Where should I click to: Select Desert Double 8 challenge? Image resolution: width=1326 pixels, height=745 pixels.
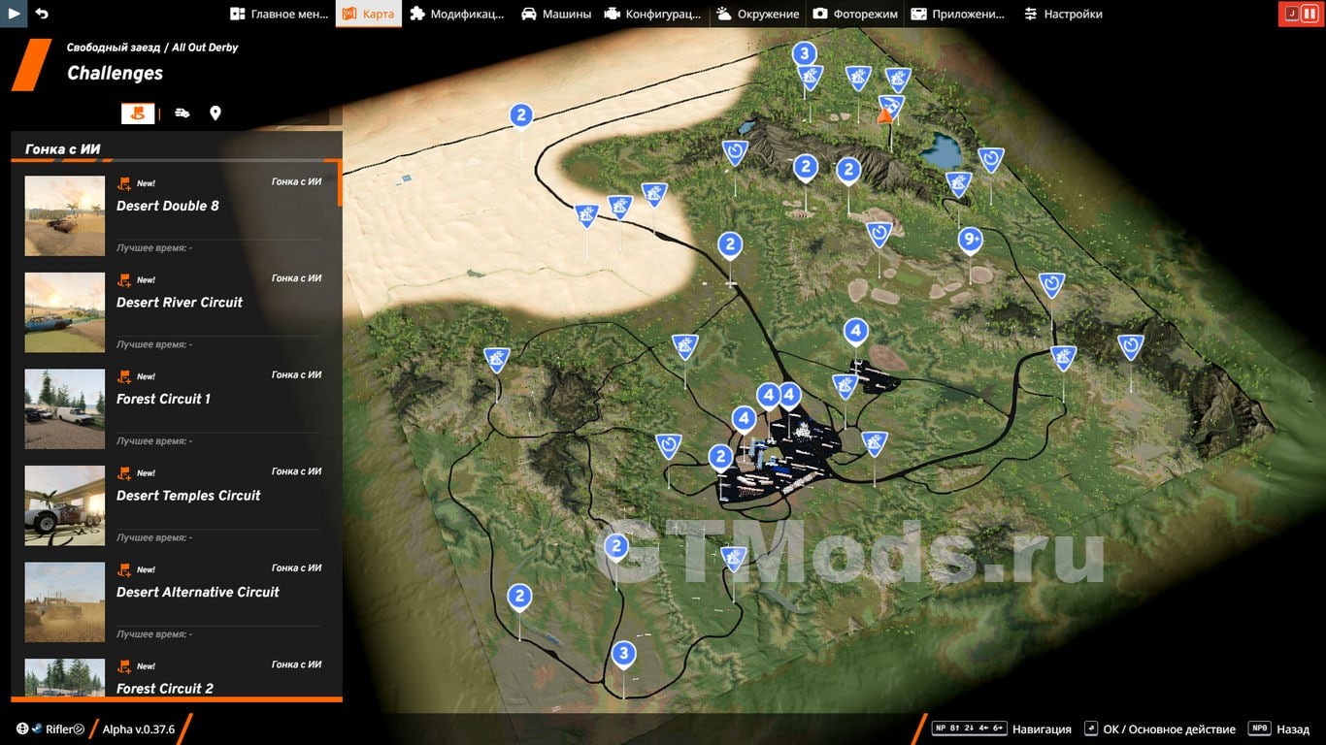coord(168,206)
